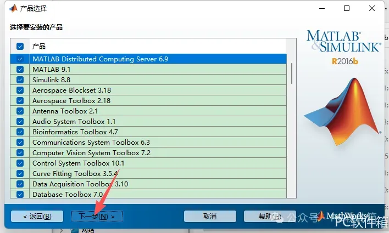The image size is (389, 233).
Task: Uncheck MATLAB Distributed Computing Server 6.9 checkbox
Action: (20, 59)
